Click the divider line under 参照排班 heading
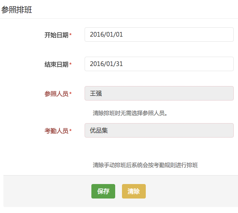Screen dimensions: 238x213 (x=119, y=19)
